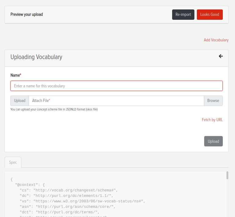Click the Re-import button

[183, 15]
